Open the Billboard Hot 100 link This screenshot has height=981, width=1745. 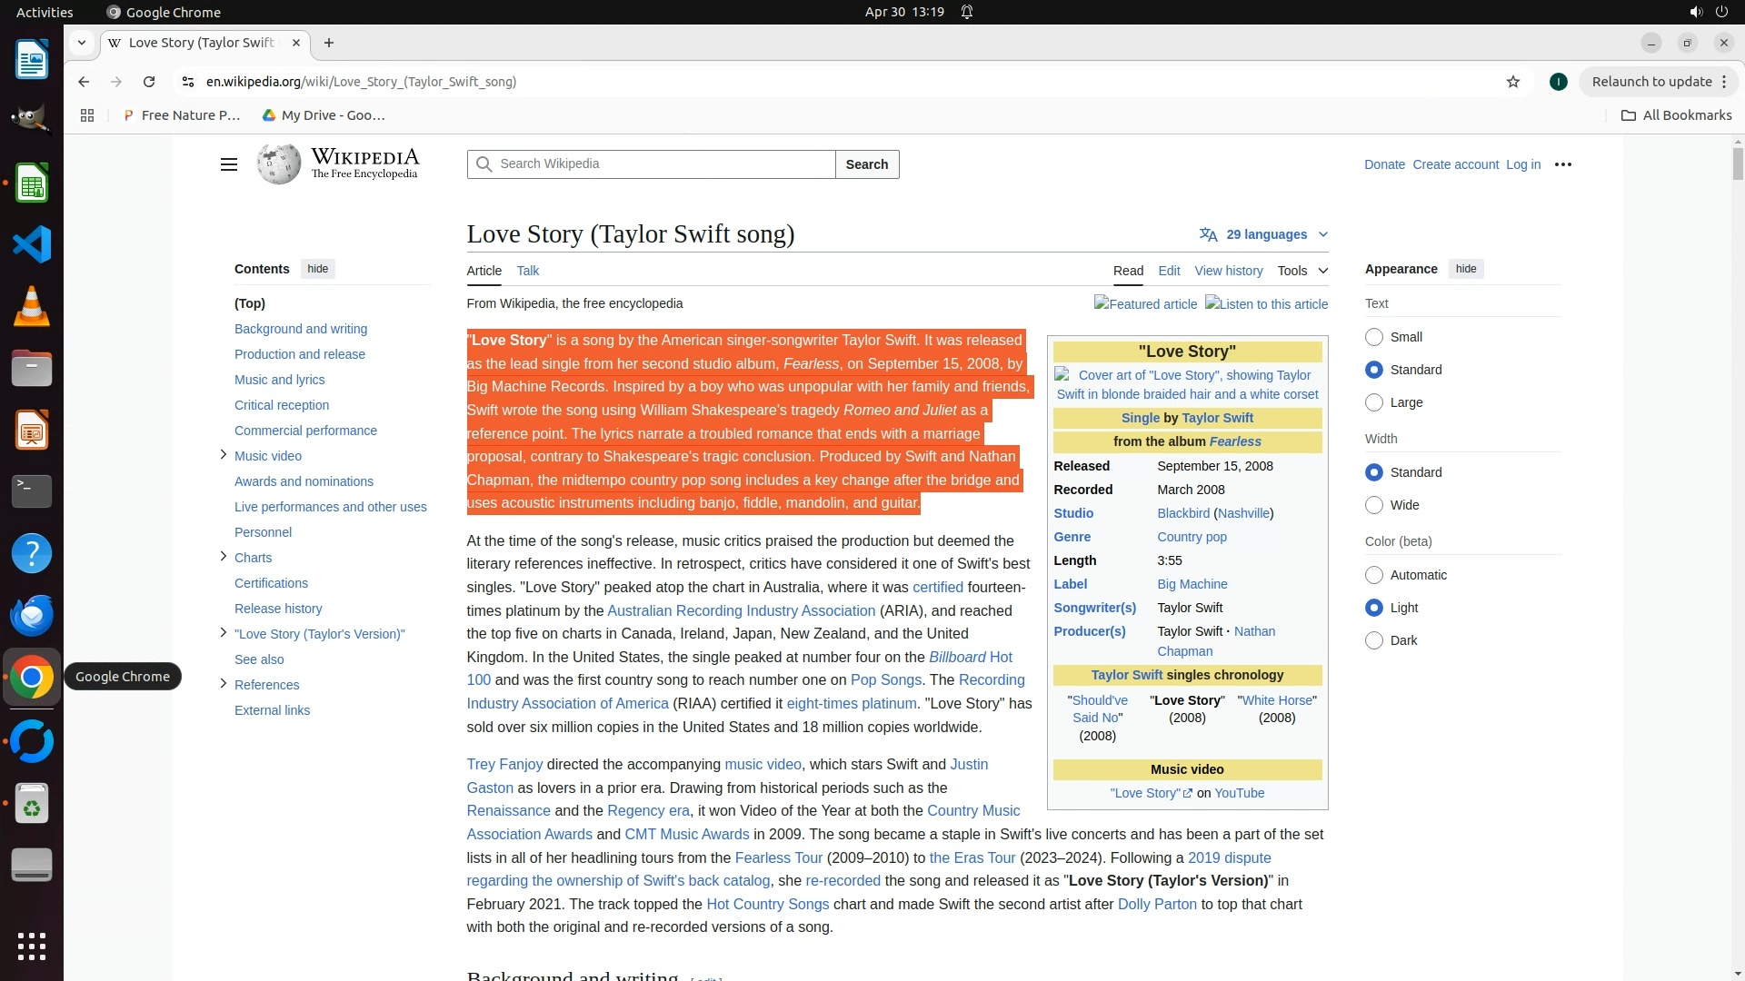point(969,657)
